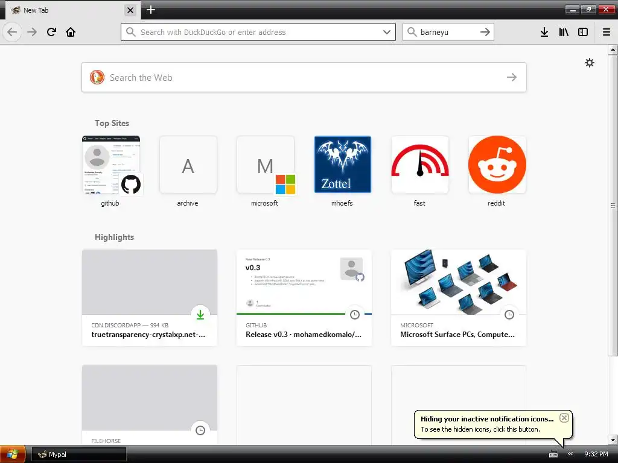Screen dimensions: 618x463
Task: Click the tray keyboard icon
Action: click(x=553, y=455)
